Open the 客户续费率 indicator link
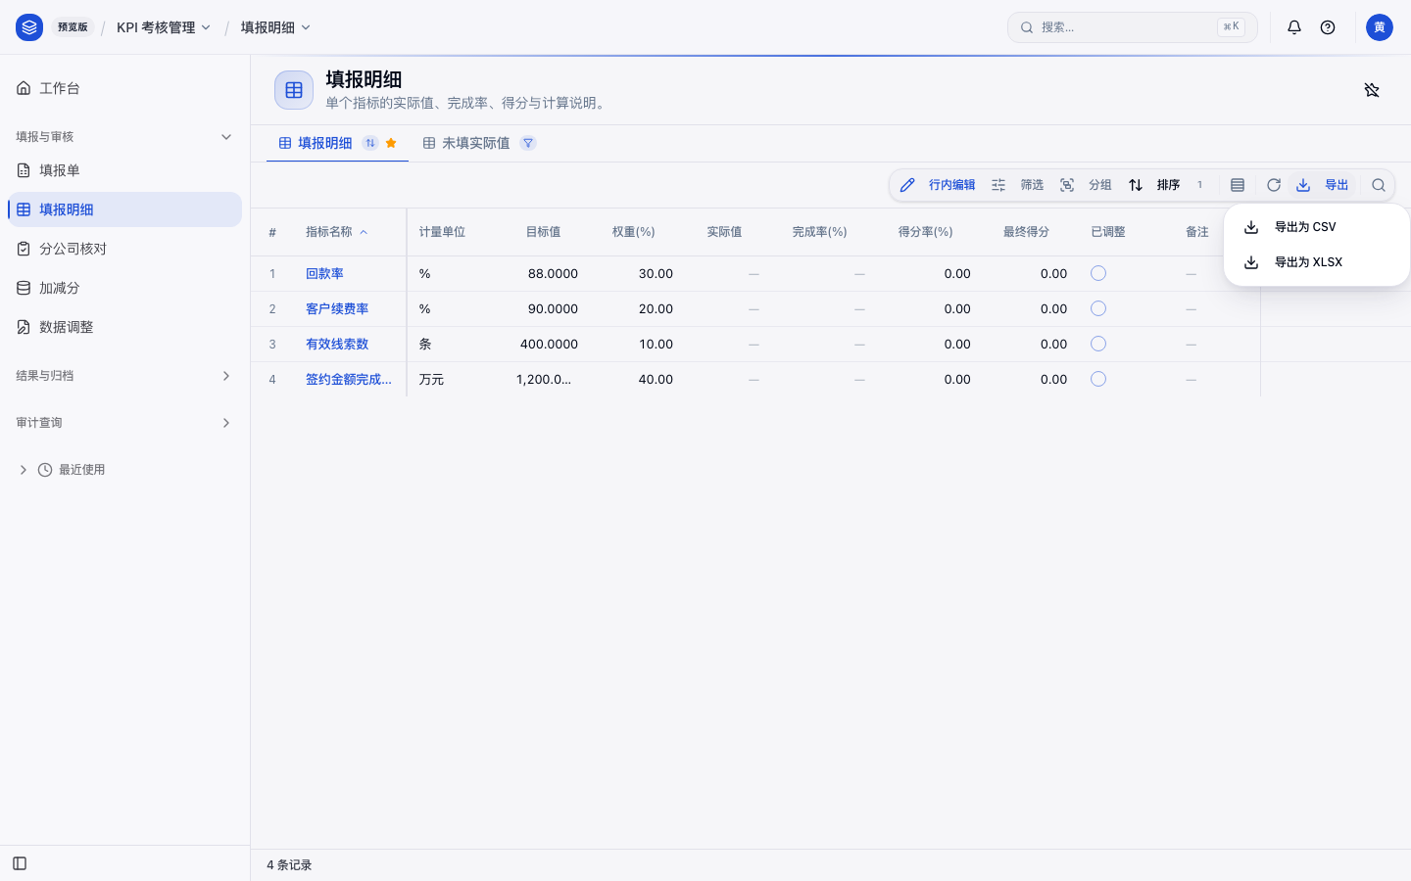This screenshot has height=881, width=1411. 337,309
